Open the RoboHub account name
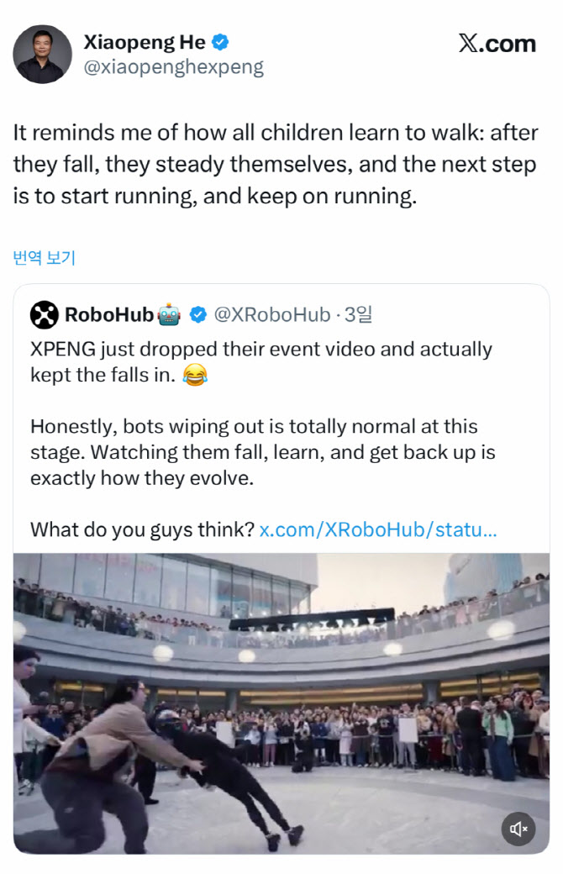The width and height of the screenshot is (563, 874). pyautogui.click(x=109, y=315)
